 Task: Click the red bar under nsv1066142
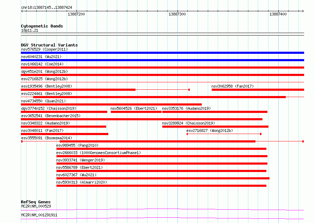click(x=162, y=68)
